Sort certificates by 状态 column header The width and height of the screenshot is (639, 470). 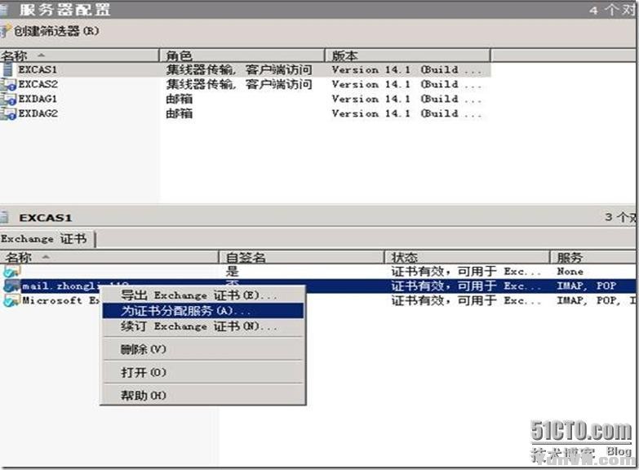click(468, 258)
